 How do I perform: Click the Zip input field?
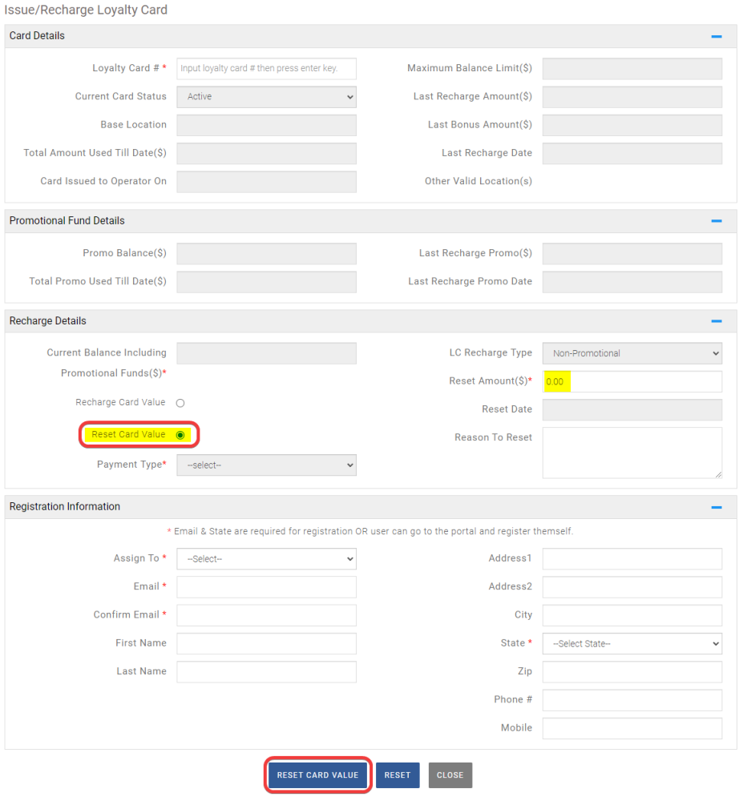click(x=632, y=672)
